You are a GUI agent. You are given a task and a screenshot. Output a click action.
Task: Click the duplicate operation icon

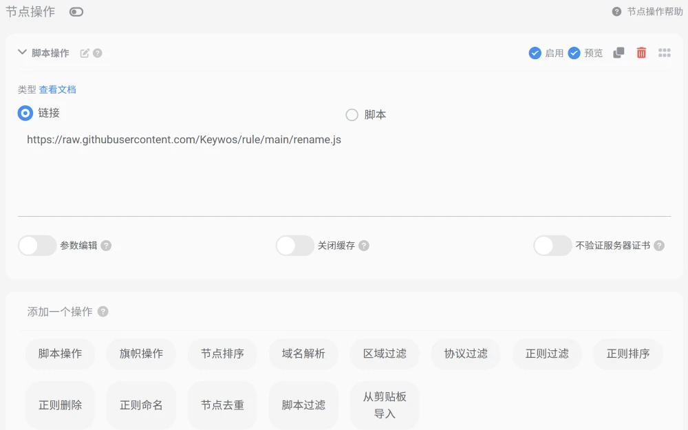click(x=619, y=53)
